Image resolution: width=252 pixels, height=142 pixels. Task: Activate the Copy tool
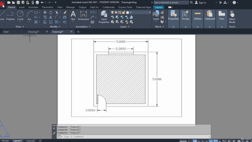[45, 17]
